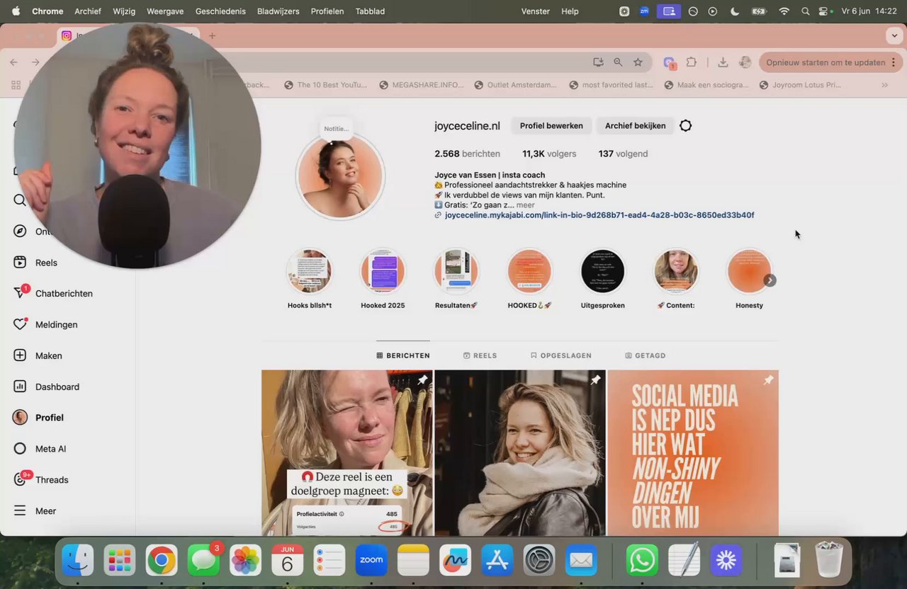Open 'HOOKED' orange story highlight
Image resolution: width=907 pixels, height=589 pixels.
(529, 271)
